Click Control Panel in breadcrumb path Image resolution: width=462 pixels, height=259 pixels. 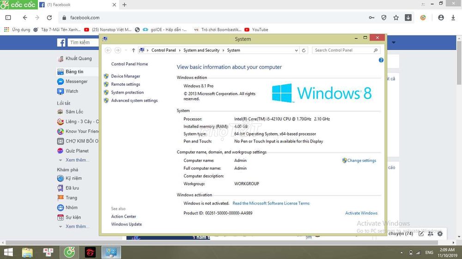pyautogui.click(x=164, y=50)
